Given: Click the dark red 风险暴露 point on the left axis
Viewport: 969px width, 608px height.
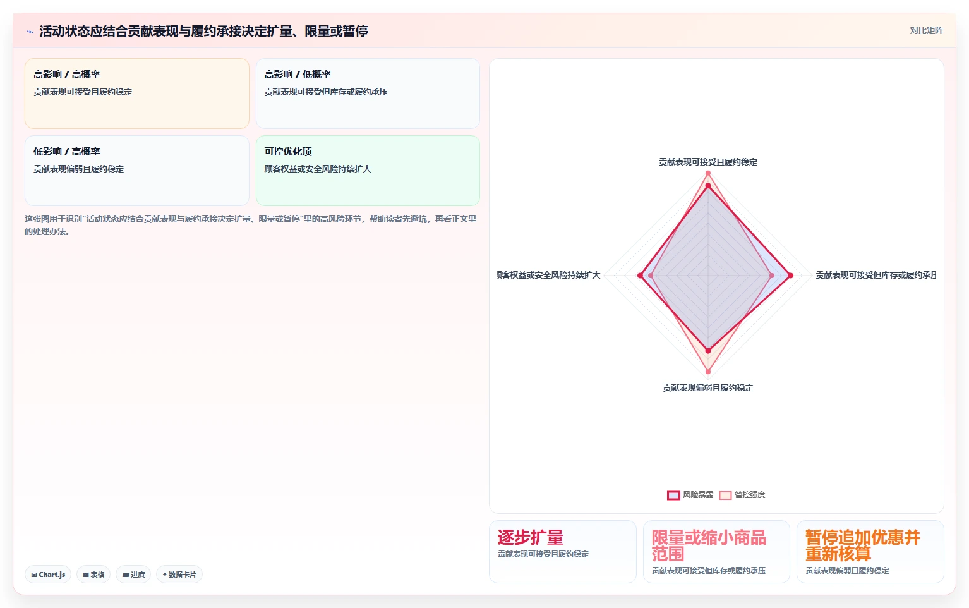Looking at the screenshot, I should click(x=641, y=276).
